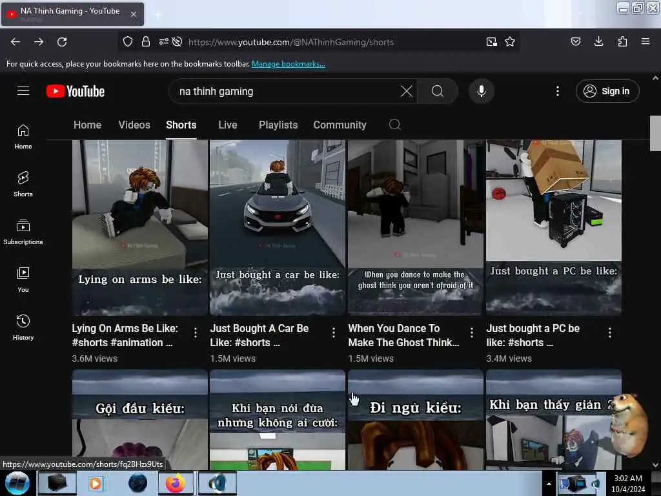
Task: Click the Manage bookmarks link
Action: [x=289, y=64]
